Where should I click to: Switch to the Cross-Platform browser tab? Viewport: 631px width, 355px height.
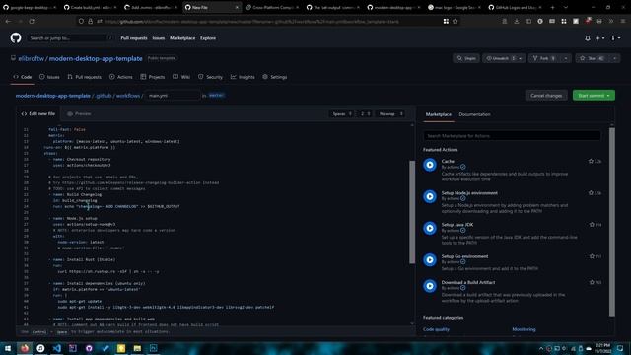click(x=272, y=7)
